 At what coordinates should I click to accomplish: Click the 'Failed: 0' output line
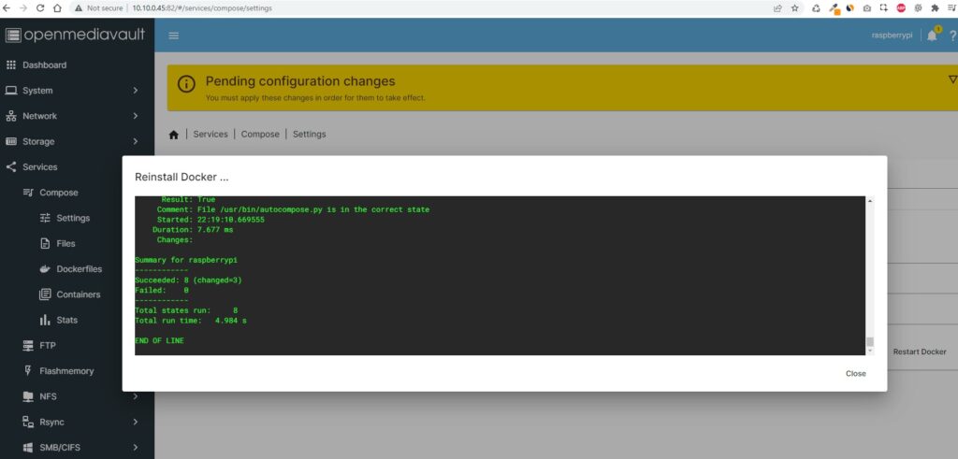pyautogui.click(x=162, y=291)
